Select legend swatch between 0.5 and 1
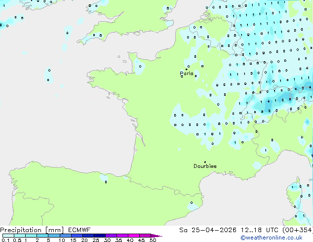This screenshot has height=242, width=313. click(x=20, y=236)
